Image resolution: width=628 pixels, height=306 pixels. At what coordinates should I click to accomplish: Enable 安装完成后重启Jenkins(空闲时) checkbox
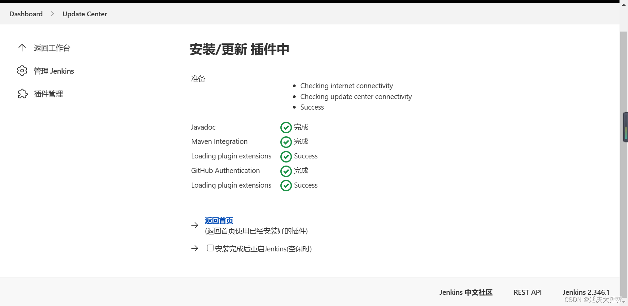pyautogui.click(x=210, y=248)
